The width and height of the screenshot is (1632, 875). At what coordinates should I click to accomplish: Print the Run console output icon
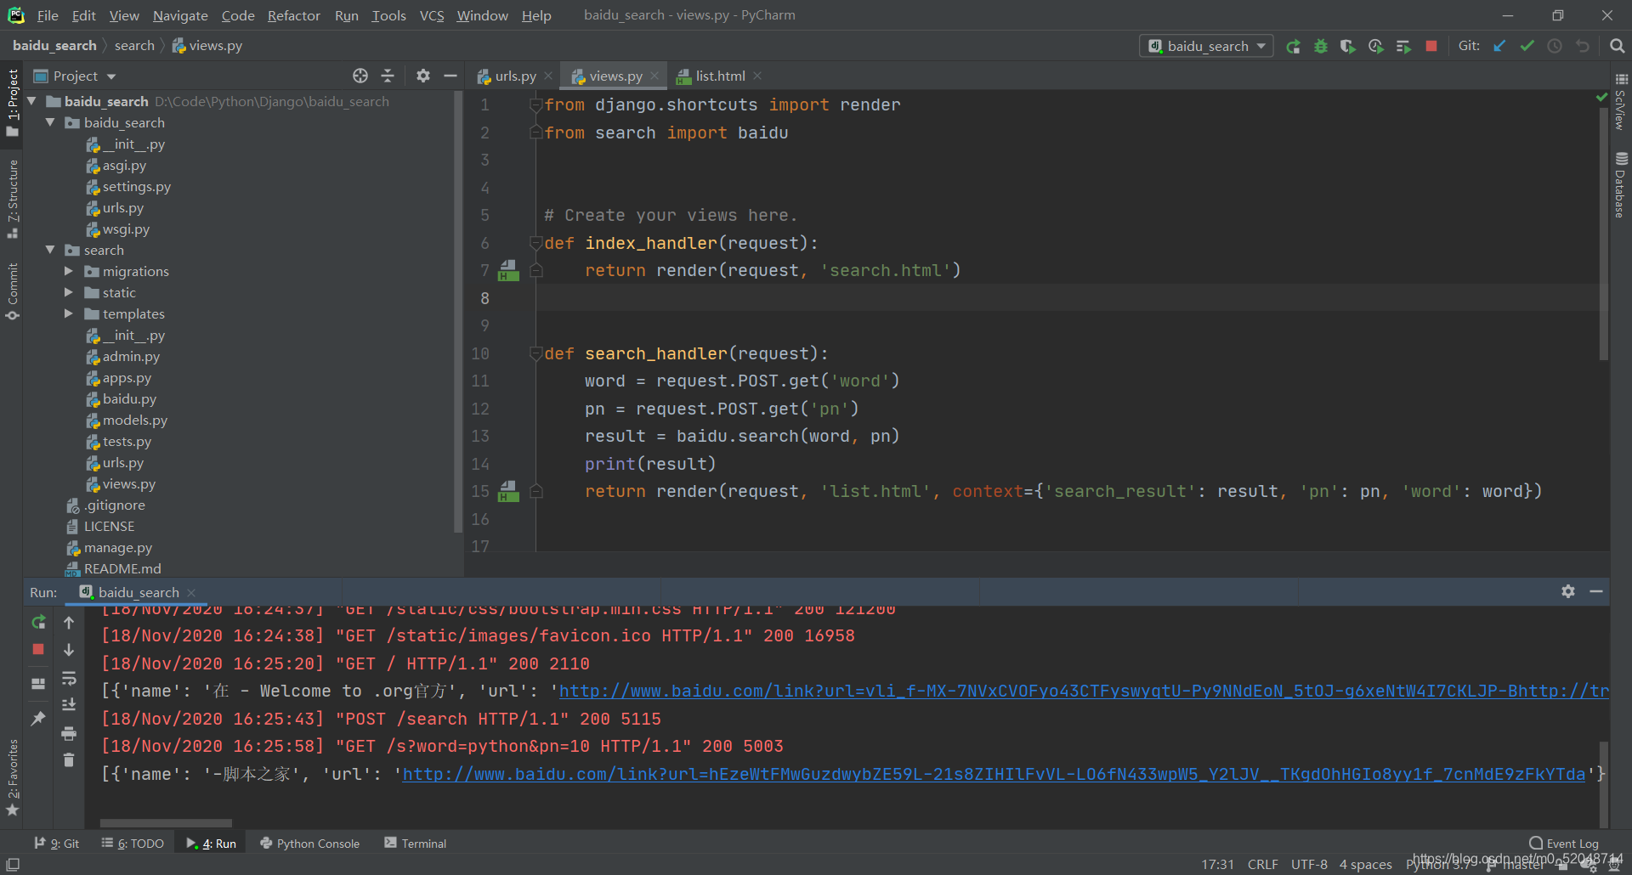click(x=69, y=733)
